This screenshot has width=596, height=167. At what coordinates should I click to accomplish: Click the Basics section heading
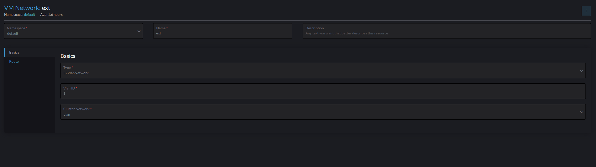coord(68,56)
